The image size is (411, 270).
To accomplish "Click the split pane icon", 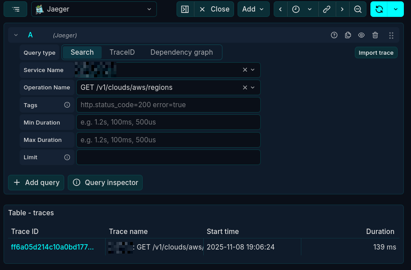I will tap(185, 9).
